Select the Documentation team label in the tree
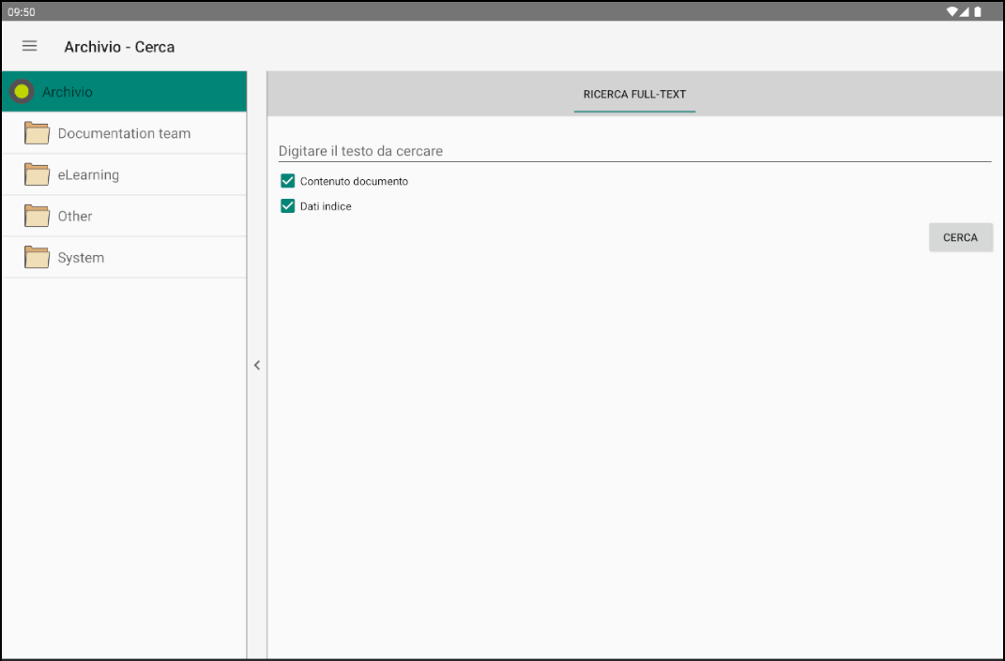Viewport: 1005px width, 661px height. click(124, 134)
